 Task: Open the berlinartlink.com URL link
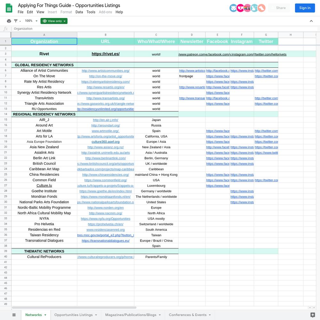[x=106, y=158]
